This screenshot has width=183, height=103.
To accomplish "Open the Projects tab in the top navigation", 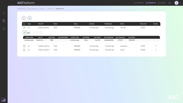I will pyautogui.click(x=151, y=3).
